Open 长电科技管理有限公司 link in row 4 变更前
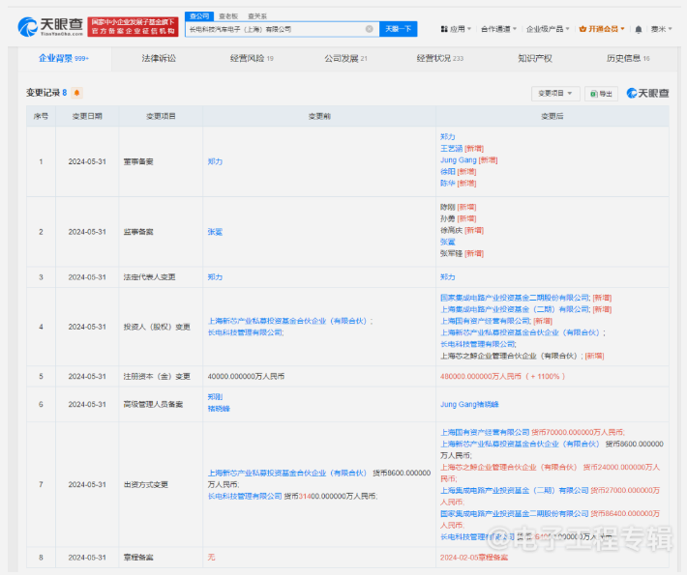 click(x=246, y=331)
